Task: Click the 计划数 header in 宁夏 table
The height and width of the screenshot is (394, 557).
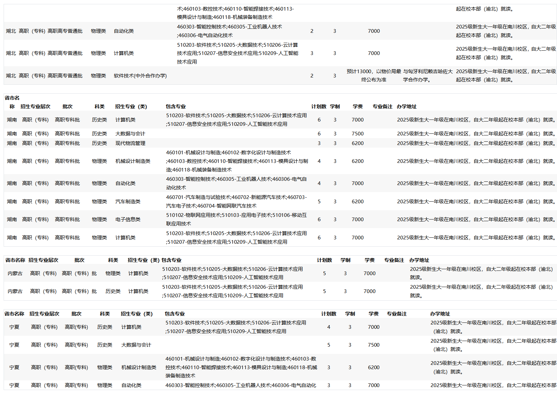Action: point(329,314)
